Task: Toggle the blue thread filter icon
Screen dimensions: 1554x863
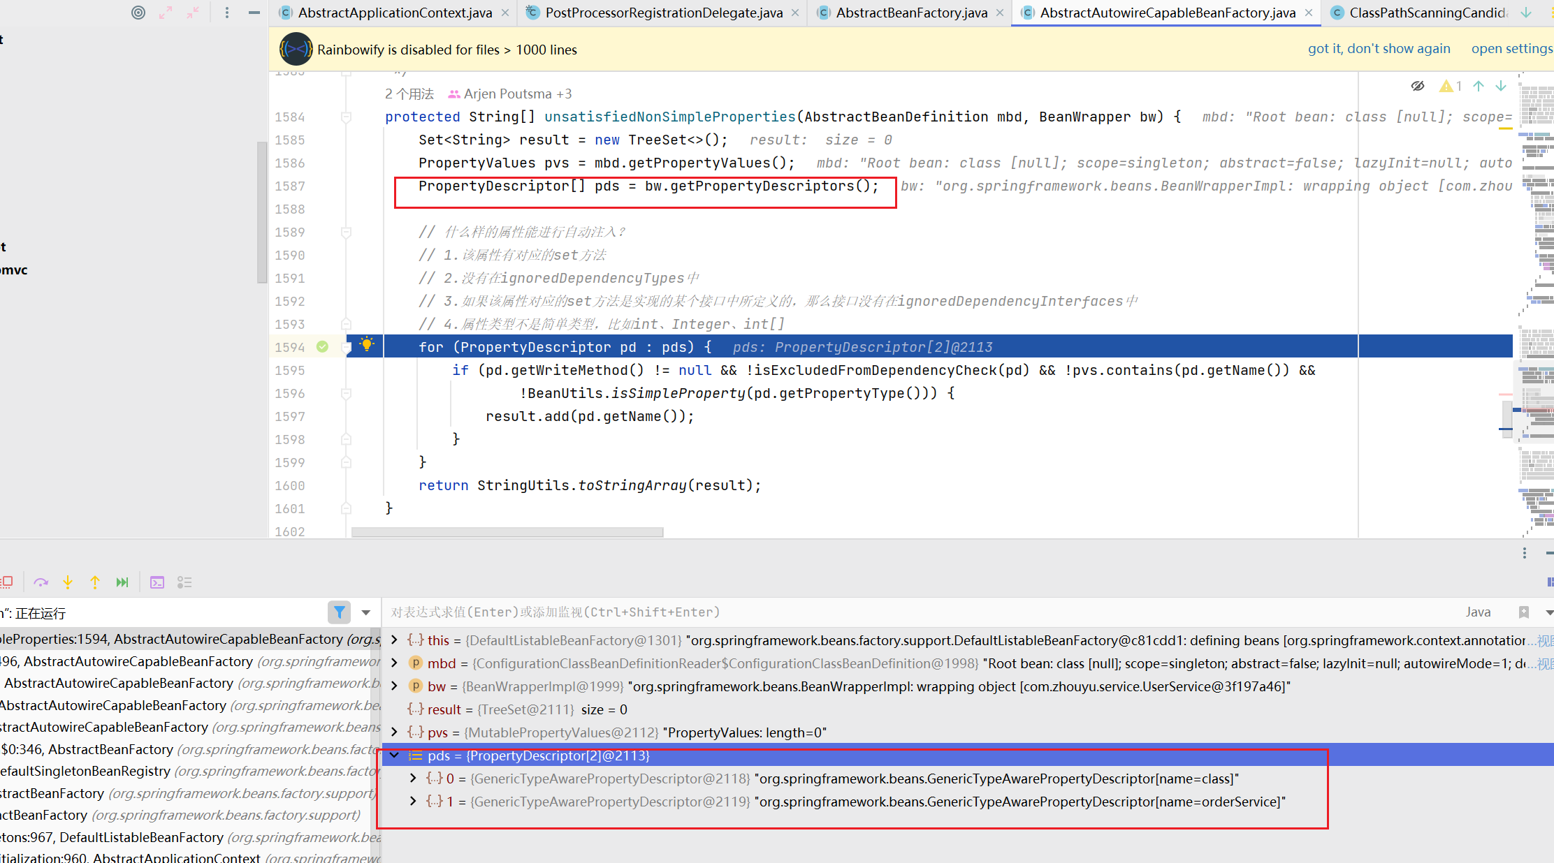Action: click(340, 612)
